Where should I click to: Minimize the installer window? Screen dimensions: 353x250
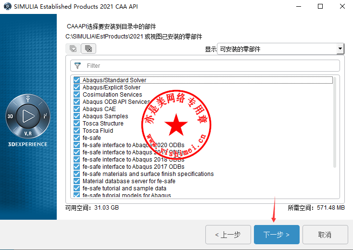pyautogui.click(x=299, y=6)
